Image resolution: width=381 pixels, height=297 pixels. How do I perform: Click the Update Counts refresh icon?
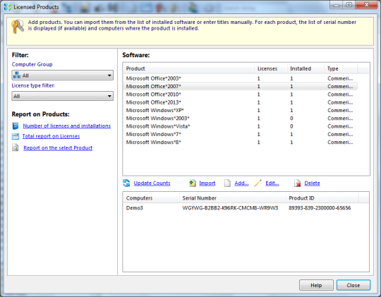pyautogui.click(x=126, y=183)
